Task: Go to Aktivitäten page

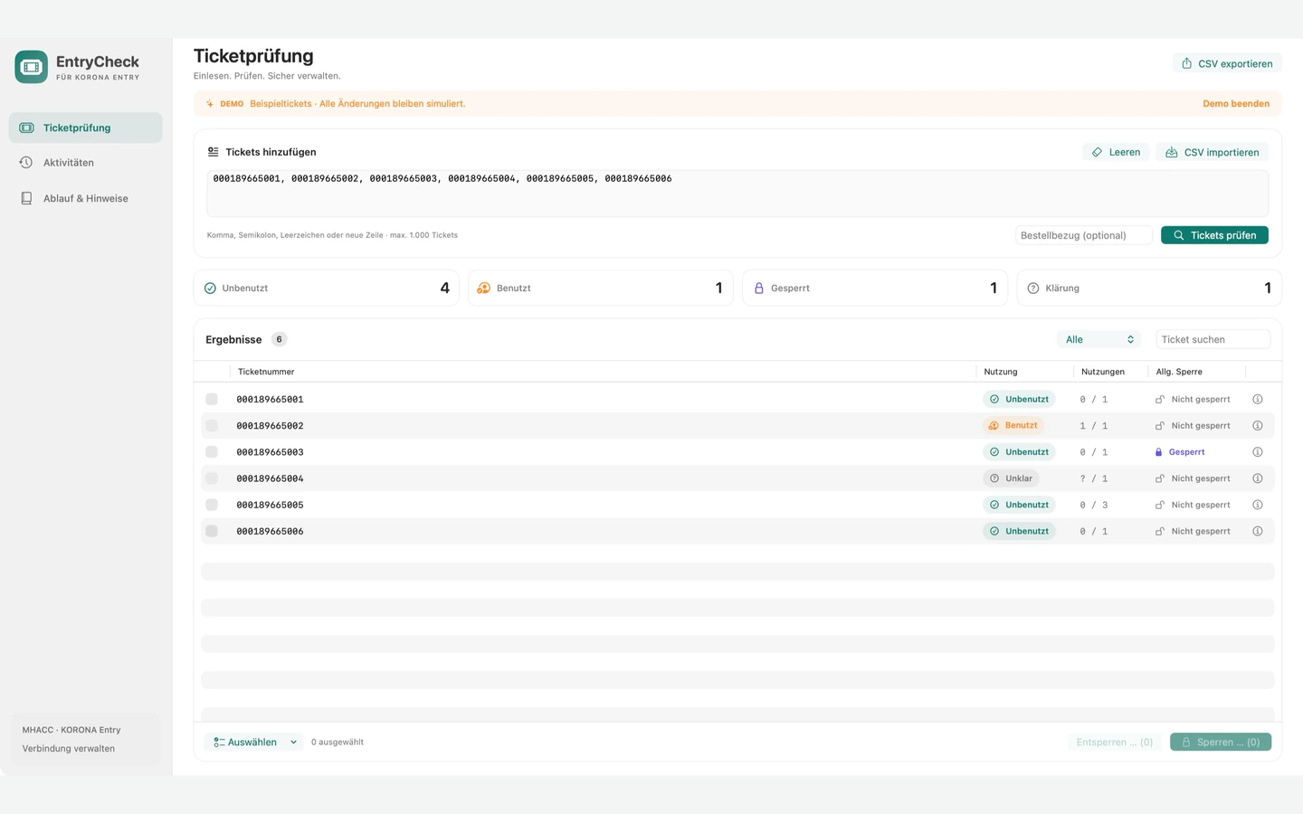Action: [x=86, y=163]
